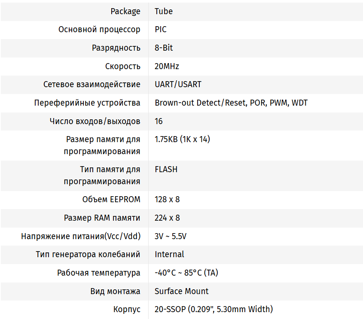
Task: Click the "224 x 8" RAM value
Action: [x=167, y=218]
